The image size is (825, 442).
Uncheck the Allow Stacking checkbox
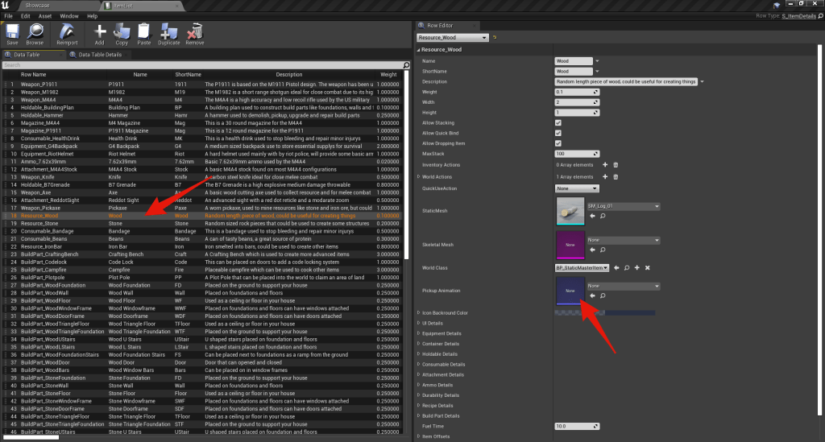coord(558,122)
